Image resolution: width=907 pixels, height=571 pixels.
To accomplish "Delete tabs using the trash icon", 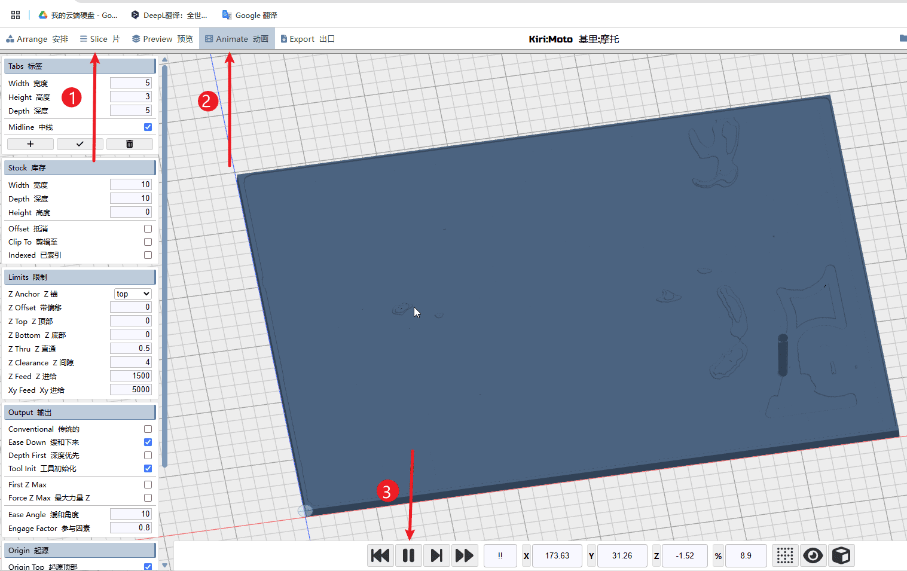I will pos(129,144).
